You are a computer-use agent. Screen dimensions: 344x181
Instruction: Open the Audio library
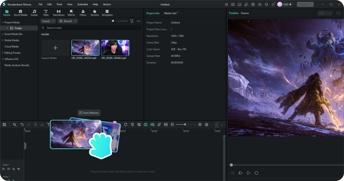click(x=34, y=13)
